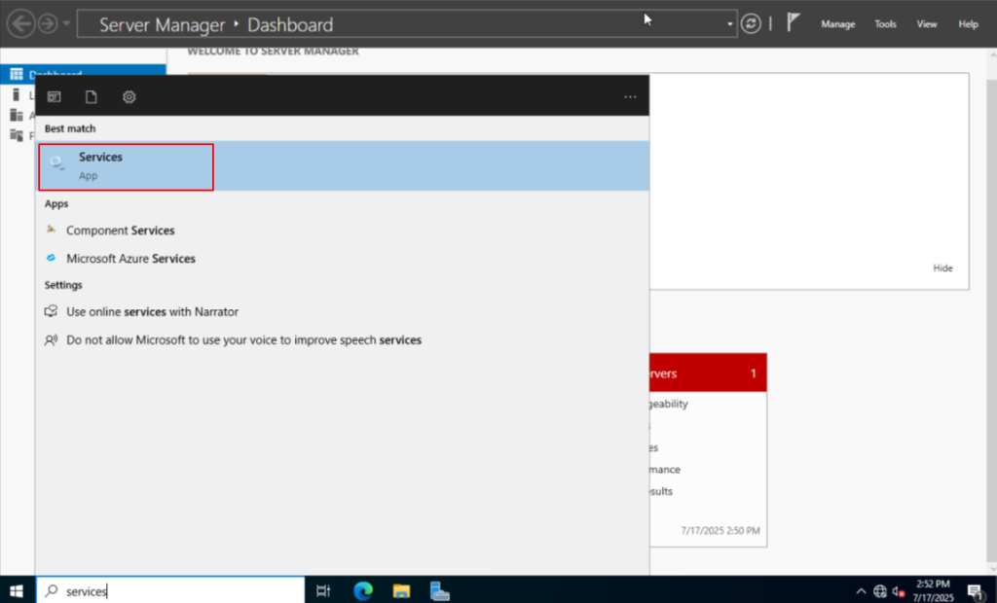Image resolution: width=997 pixels, height=603 pixels.
Task: Expand the Server Manager breadcrumb dropdown arrow
Action: click(729, 24)
